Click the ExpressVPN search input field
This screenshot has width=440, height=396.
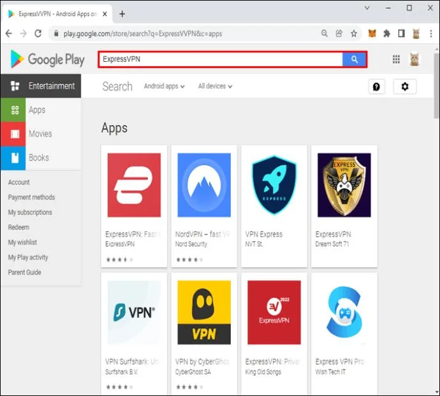221,59
